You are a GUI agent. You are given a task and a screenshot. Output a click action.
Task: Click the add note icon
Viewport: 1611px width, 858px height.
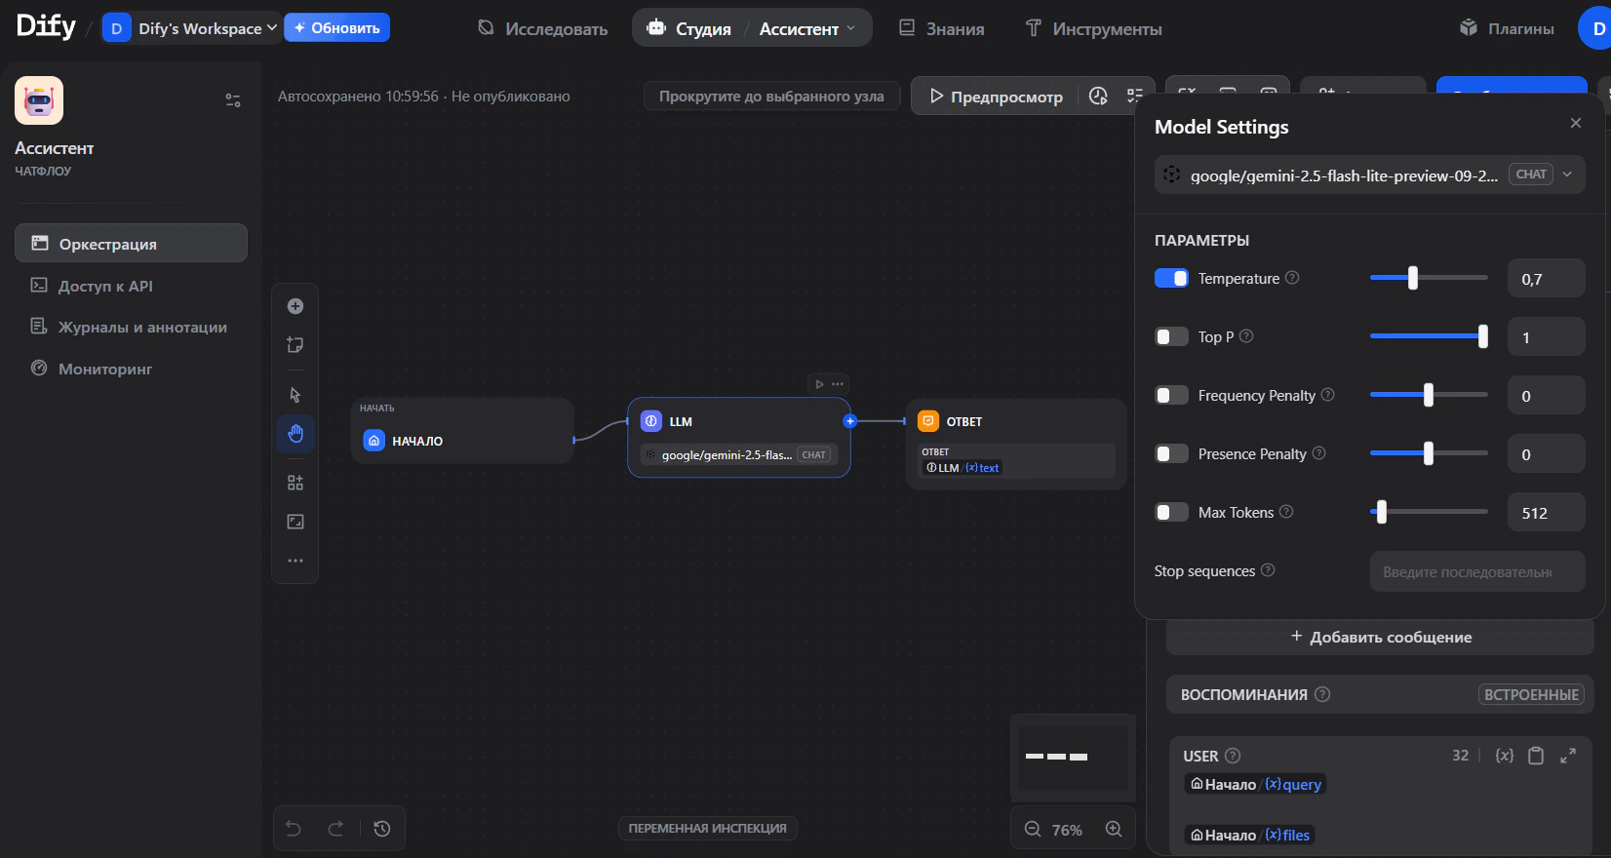coord(295,345)
